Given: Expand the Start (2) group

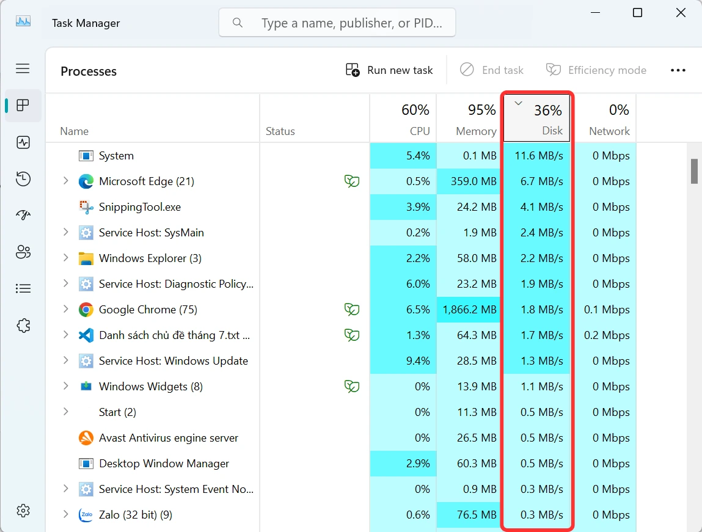Looking at the screenshot, I should point(66,412).
